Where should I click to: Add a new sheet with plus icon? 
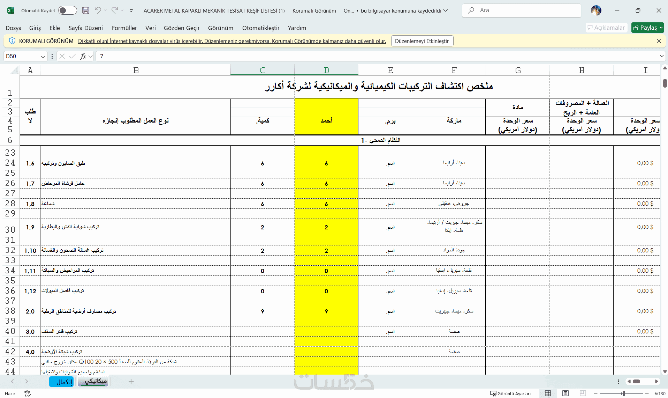point(131,381)
